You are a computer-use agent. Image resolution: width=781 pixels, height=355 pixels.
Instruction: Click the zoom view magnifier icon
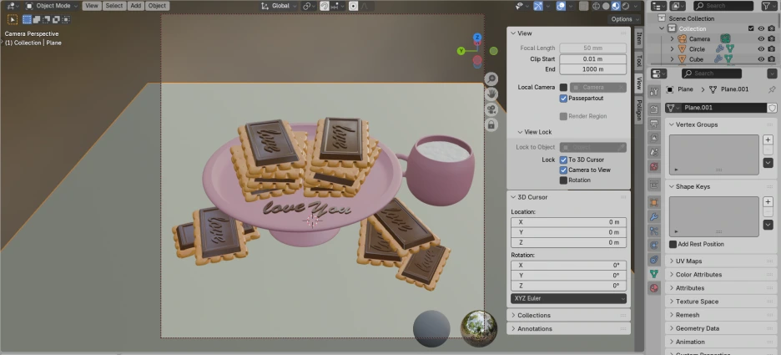coord(491,79)
